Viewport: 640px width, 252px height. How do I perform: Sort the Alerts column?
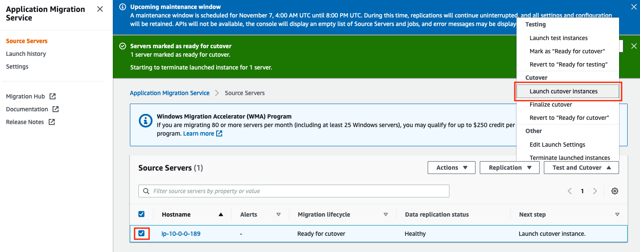click(279, 214)
